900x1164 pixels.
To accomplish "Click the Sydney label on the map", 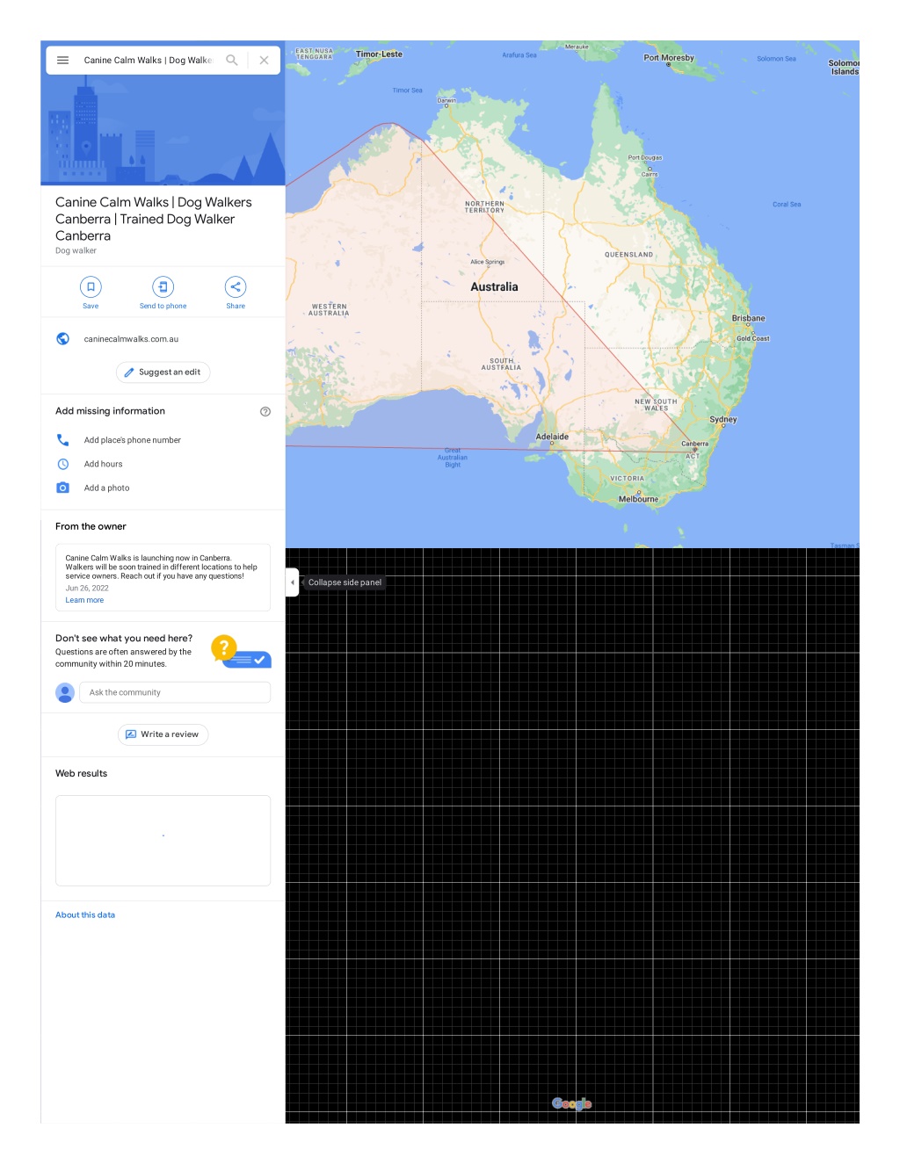I will pyautogui.click(x=723, y=419).
